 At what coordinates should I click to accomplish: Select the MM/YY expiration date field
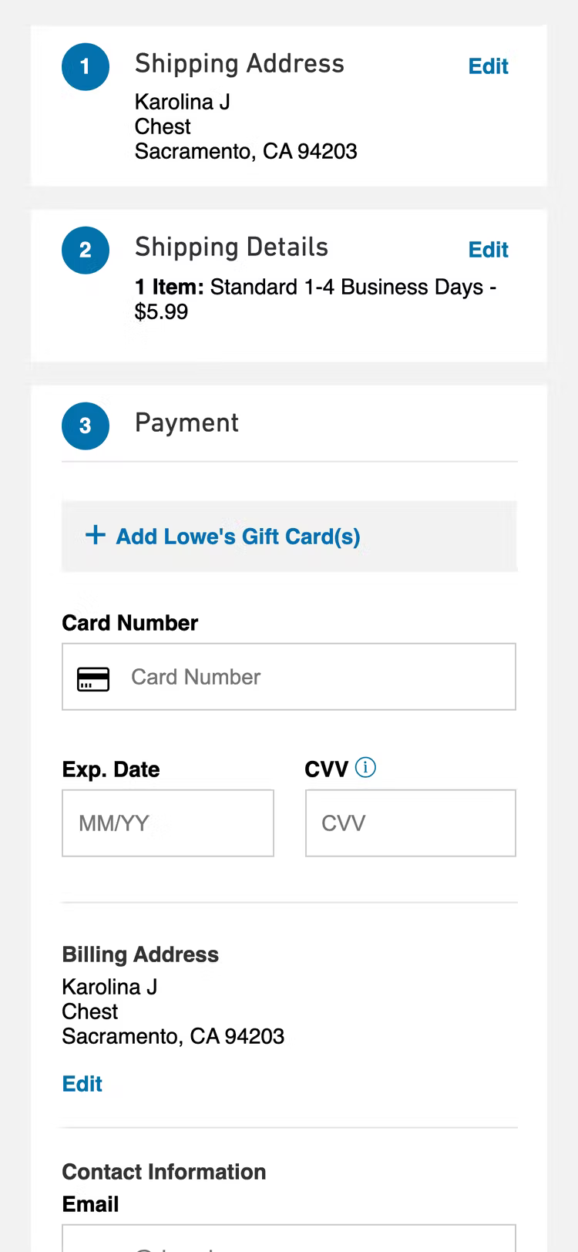pyautogui.click(x=168, y=823)
